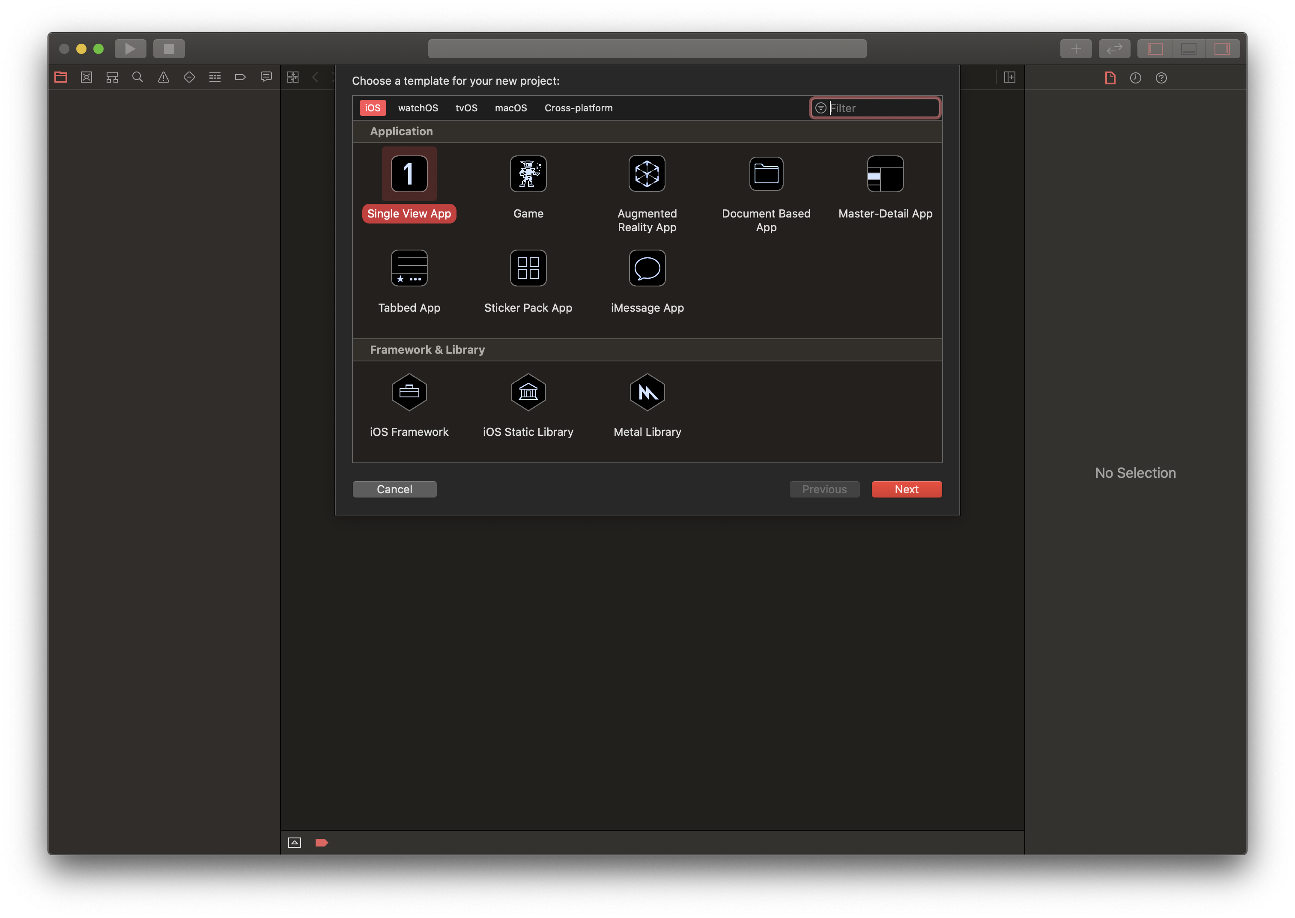Select the Document Based App template
Viewport: 1295px width, 918px height.
766,174
